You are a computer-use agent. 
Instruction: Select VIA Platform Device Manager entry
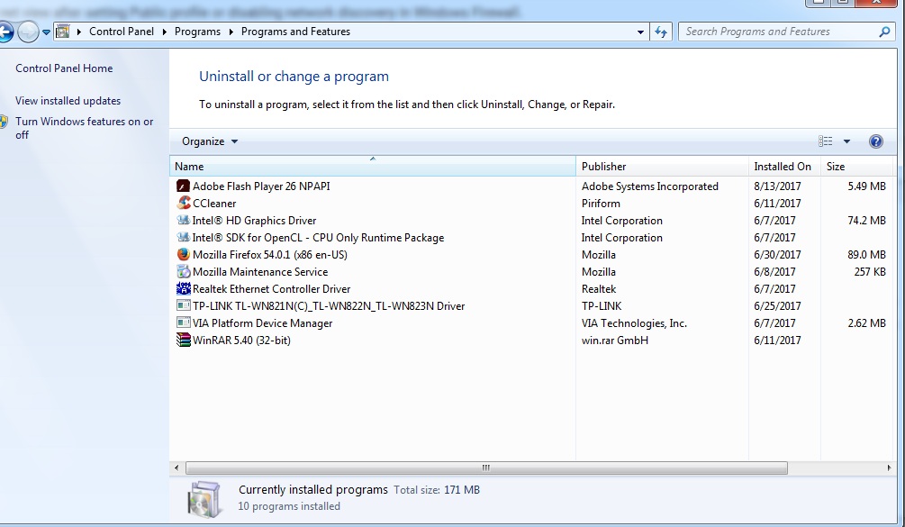coord(262,323)
